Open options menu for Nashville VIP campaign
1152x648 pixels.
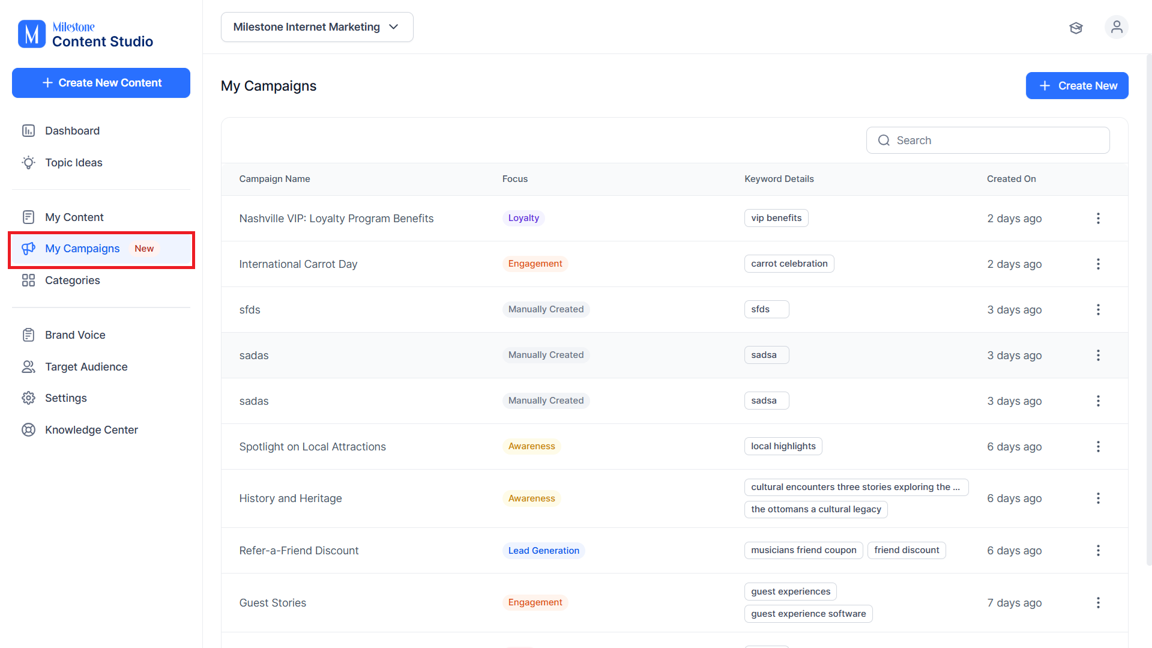coord(1098,219)
